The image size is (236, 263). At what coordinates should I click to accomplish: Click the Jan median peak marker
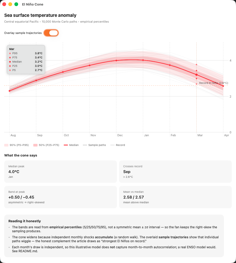(143, 60)
